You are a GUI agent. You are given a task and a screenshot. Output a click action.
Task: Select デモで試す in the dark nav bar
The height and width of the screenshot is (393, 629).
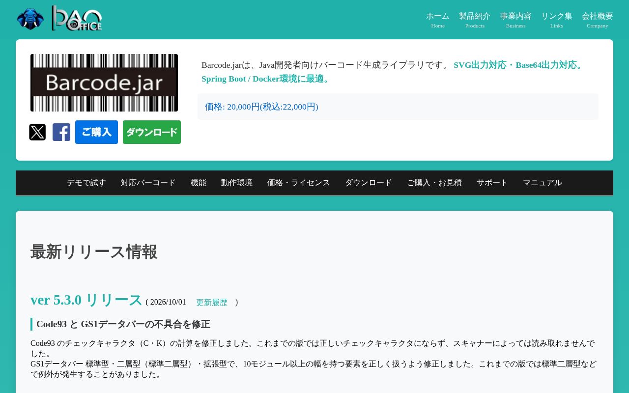click(x=86, y=183)
